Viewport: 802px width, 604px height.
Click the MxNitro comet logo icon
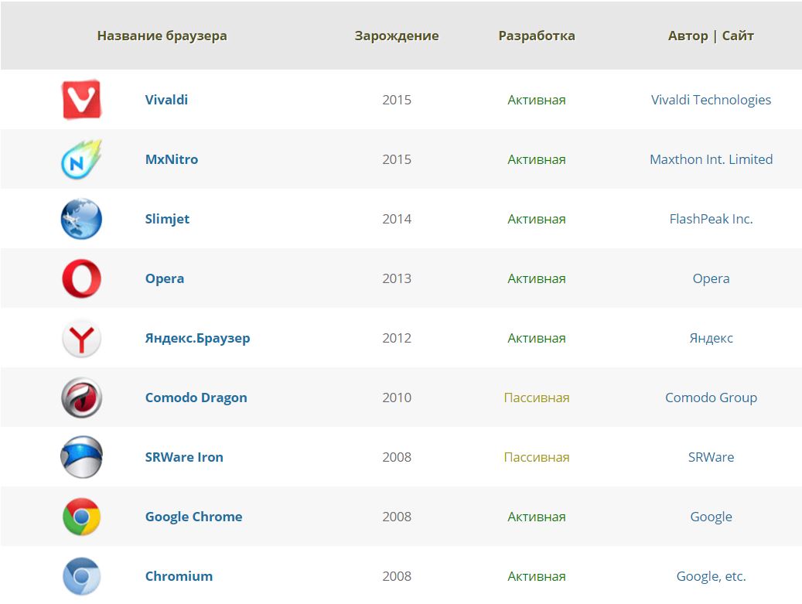click(81, 159)
